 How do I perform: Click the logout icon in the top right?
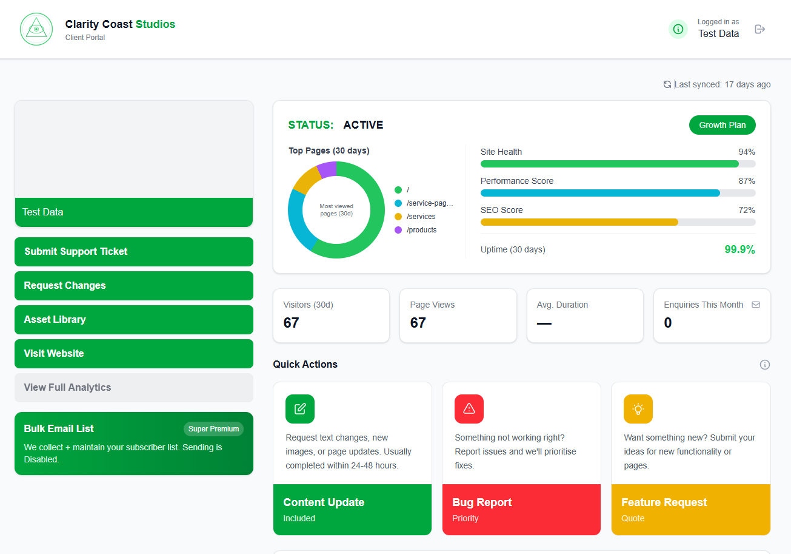point(759,29)
